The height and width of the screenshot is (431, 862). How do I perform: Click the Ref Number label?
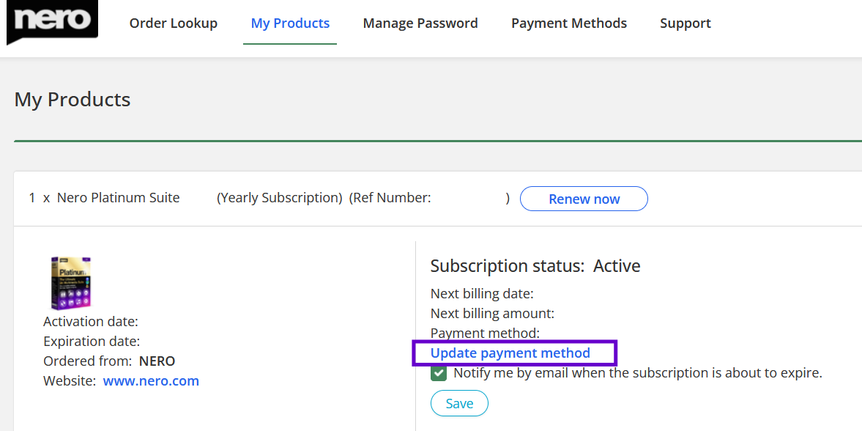392,198
